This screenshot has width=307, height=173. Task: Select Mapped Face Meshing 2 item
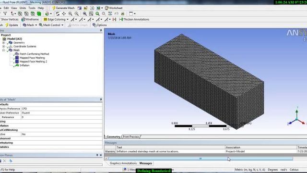click(33, 62)
